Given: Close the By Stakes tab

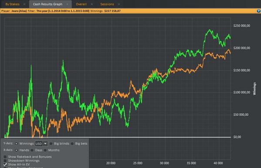Looking at the screenshot, I should 24,4.
